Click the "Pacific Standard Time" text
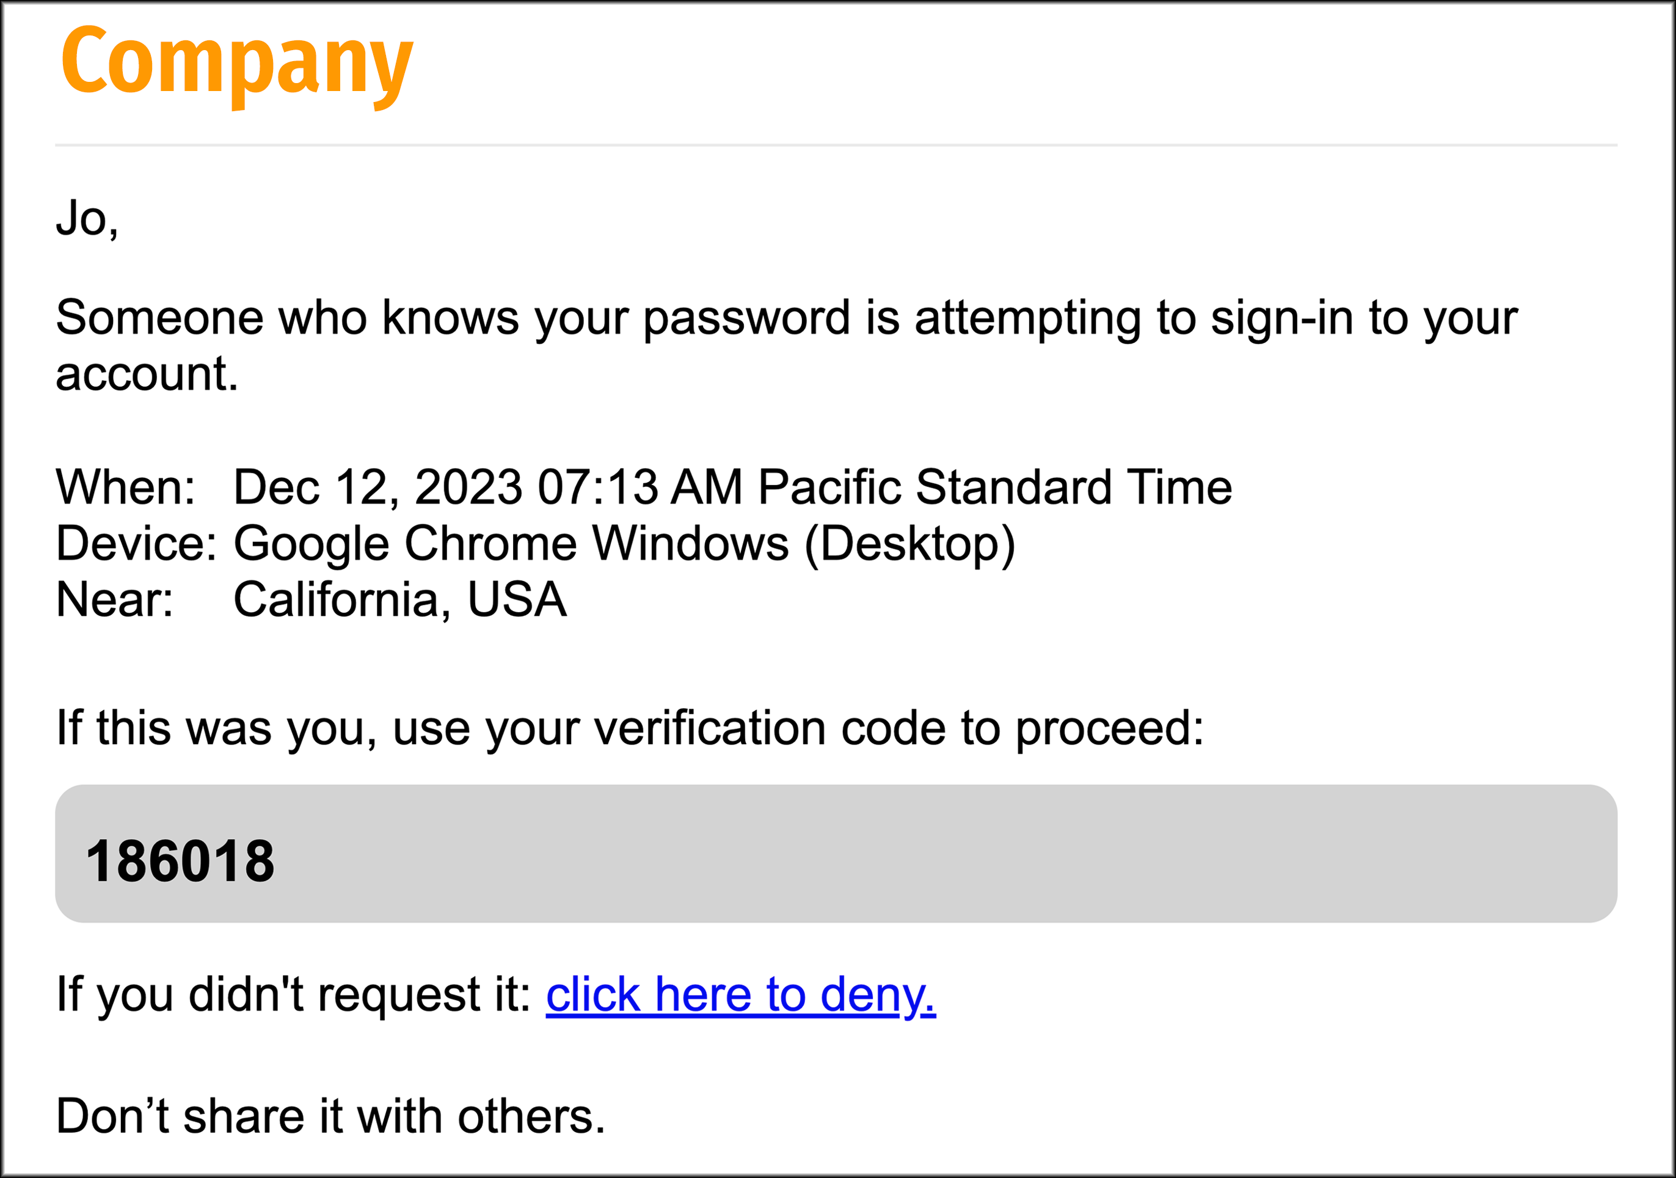 [995, 487]
